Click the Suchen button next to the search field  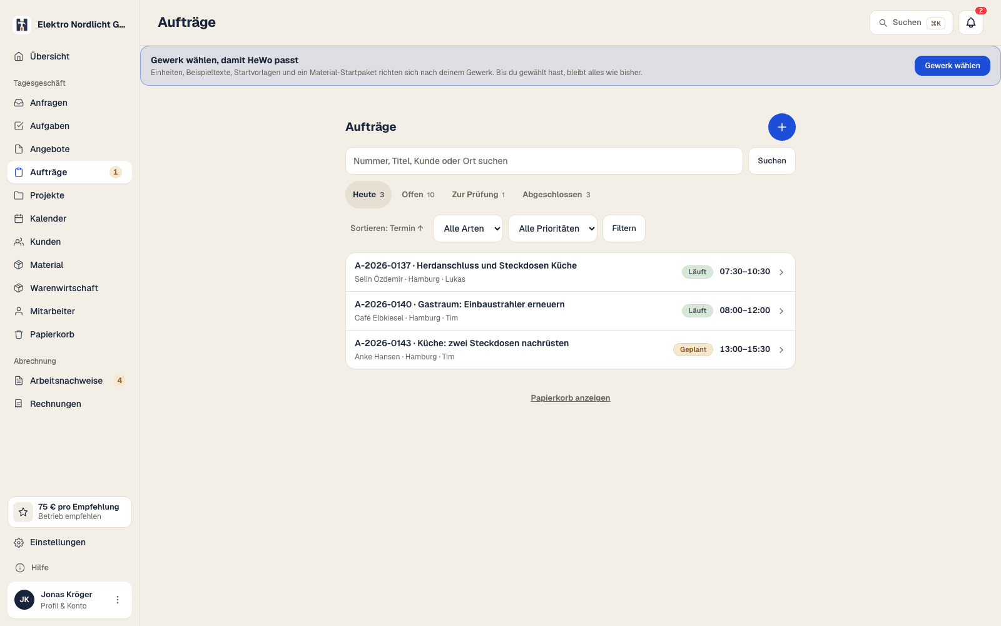tap(772, 161)
